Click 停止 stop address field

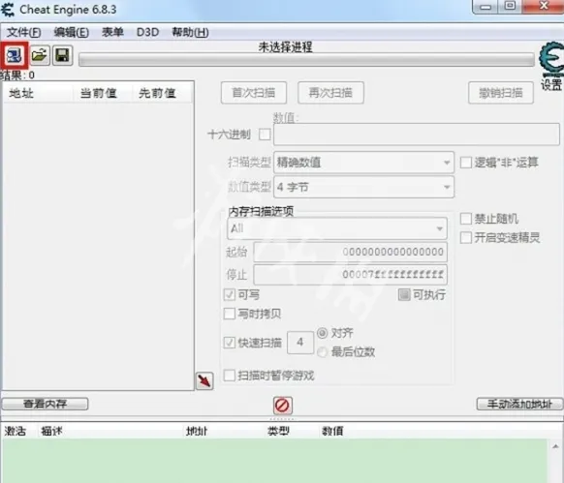coord(351,275)
